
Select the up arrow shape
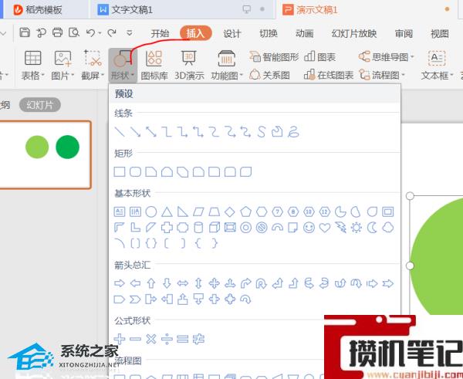pos(151,283)
